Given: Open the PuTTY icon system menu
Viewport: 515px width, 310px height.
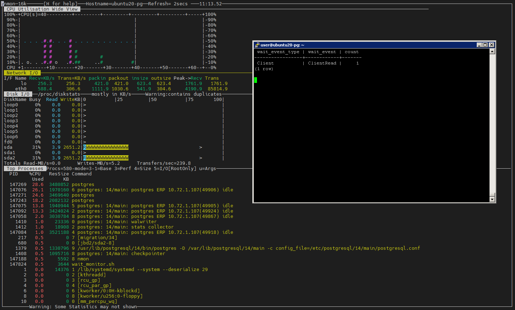Looking at the screenshot, I should point(257,45).
